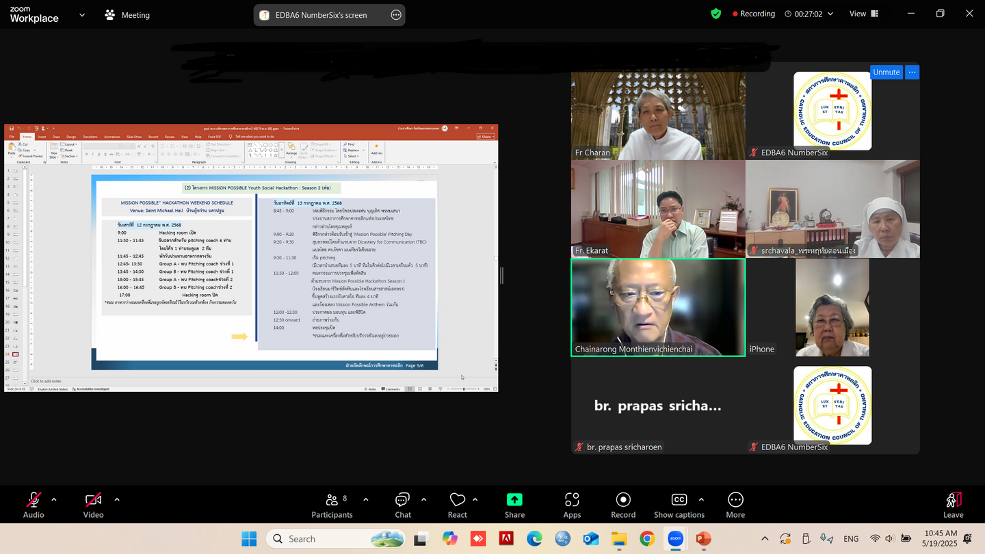The image size is (985, 554).
Task: Click the Transitions tab in shared PowerPoint
Action: [90, 137]
